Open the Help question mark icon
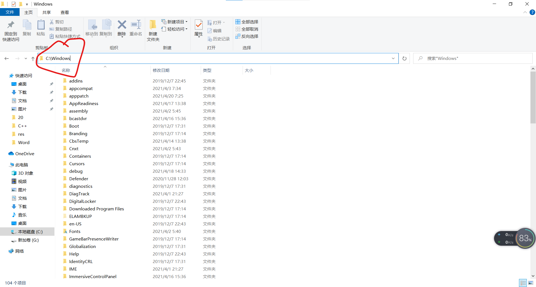This screenshot has width=536, height=287. [x=532, y=12]
